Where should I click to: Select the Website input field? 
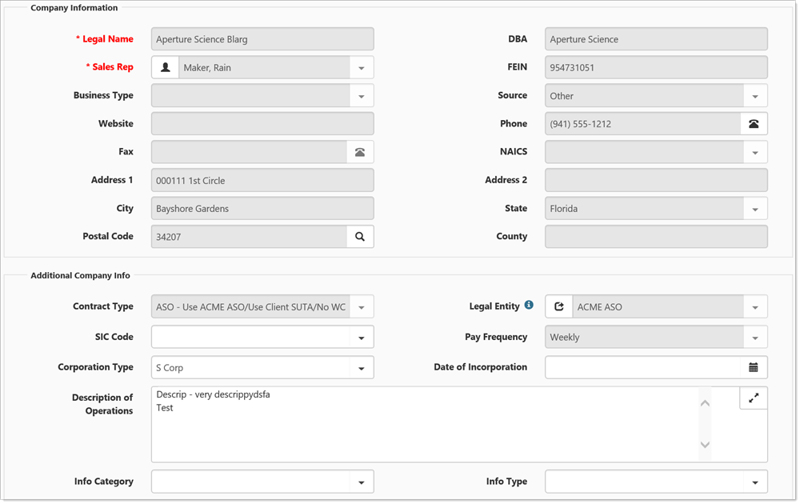pyautogui.click(x=262, y=124)
